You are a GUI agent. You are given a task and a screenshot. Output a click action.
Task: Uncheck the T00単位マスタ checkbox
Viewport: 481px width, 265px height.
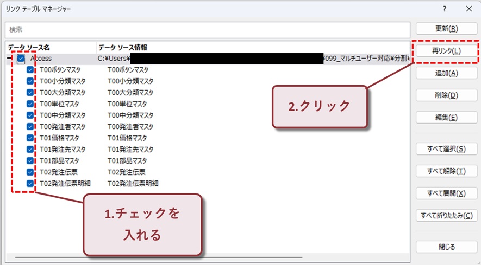(30, 104)
